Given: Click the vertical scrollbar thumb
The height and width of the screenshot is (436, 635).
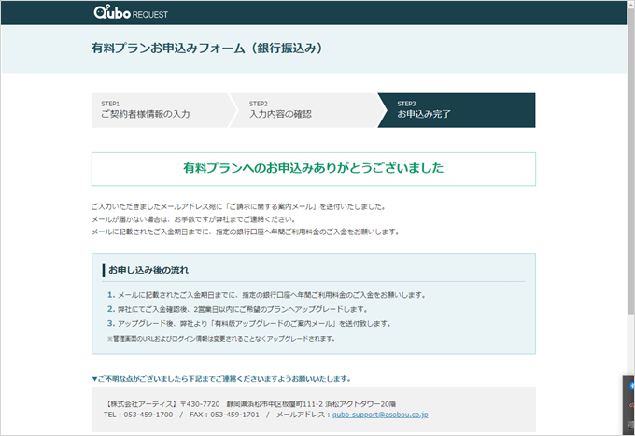Looking at the screenshot, I should tap(630, 160).
